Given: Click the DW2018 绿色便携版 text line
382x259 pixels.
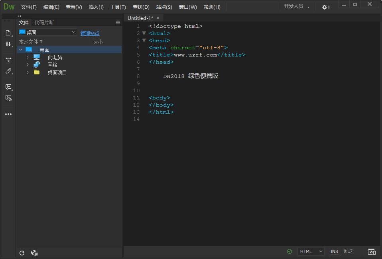Looking at the screenshot, I should [191, 76].
